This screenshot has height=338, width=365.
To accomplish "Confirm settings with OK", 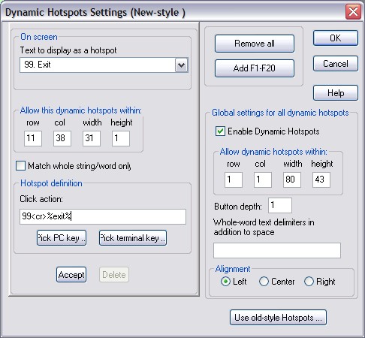I will [x=336, y=38].
